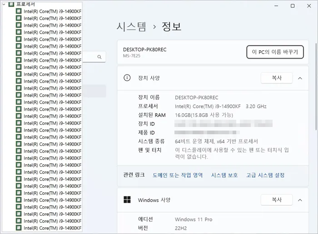Collapse the 장치 사양 section chevron

coord(300,78)
